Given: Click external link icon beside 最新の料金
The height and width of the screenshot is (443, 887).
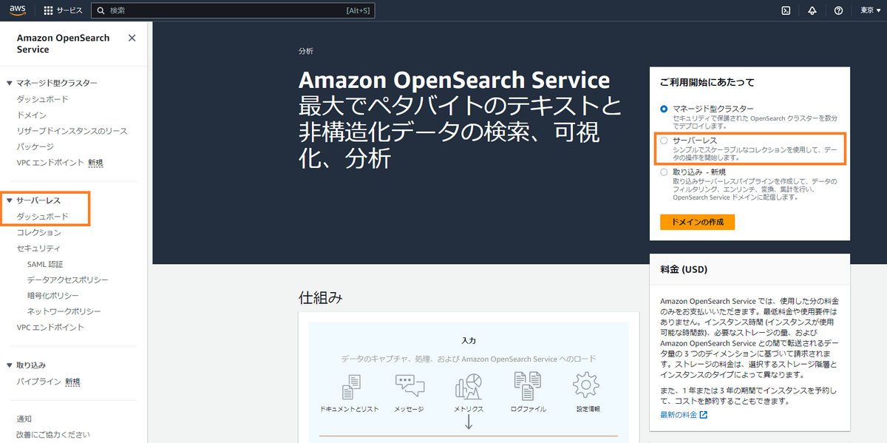Looking at the screenshot, I should point(703,415).
